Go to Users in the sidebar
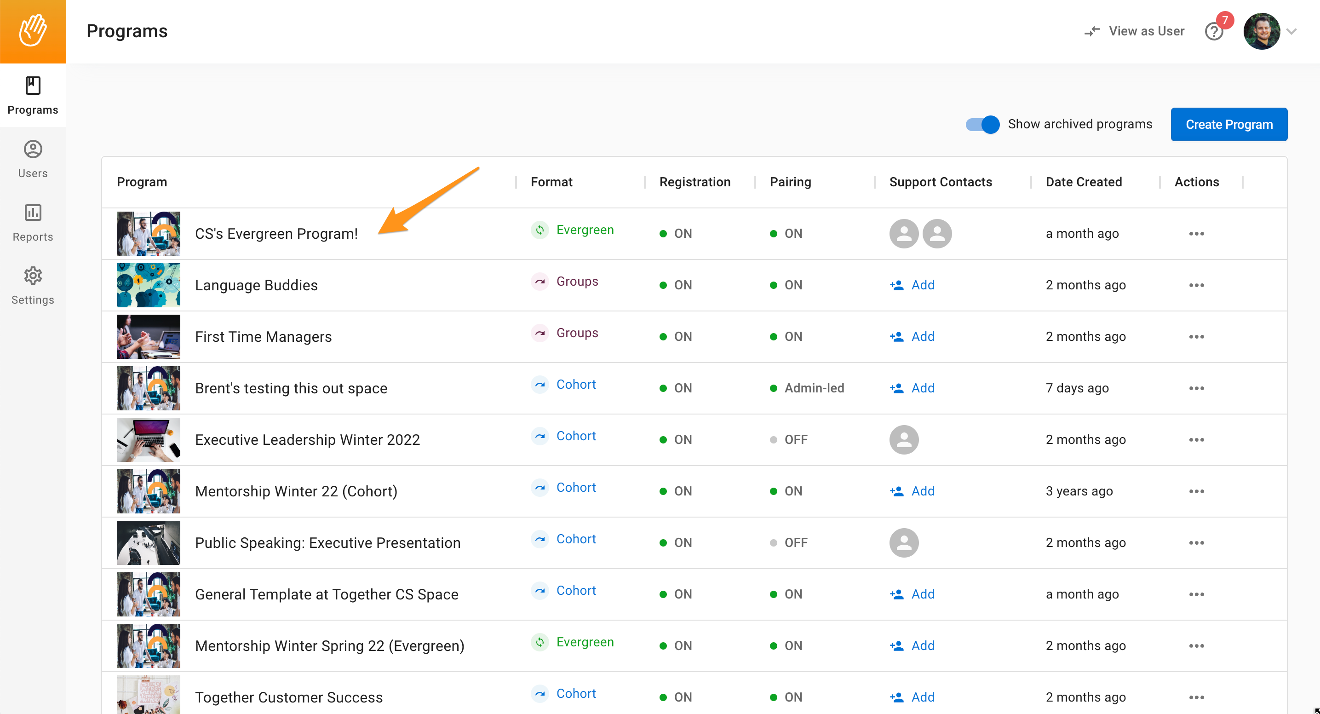Viewport: 1320px width, 714px height. pos(33,159)
